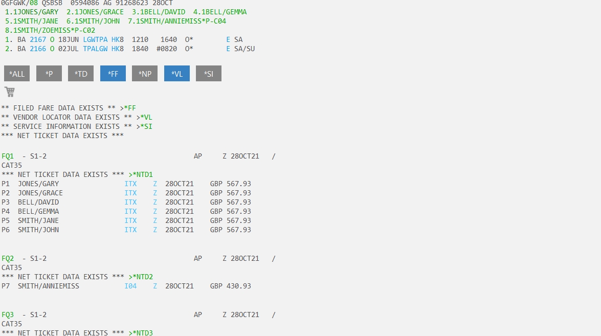Click flight number 2167

(x=38, y=39)
